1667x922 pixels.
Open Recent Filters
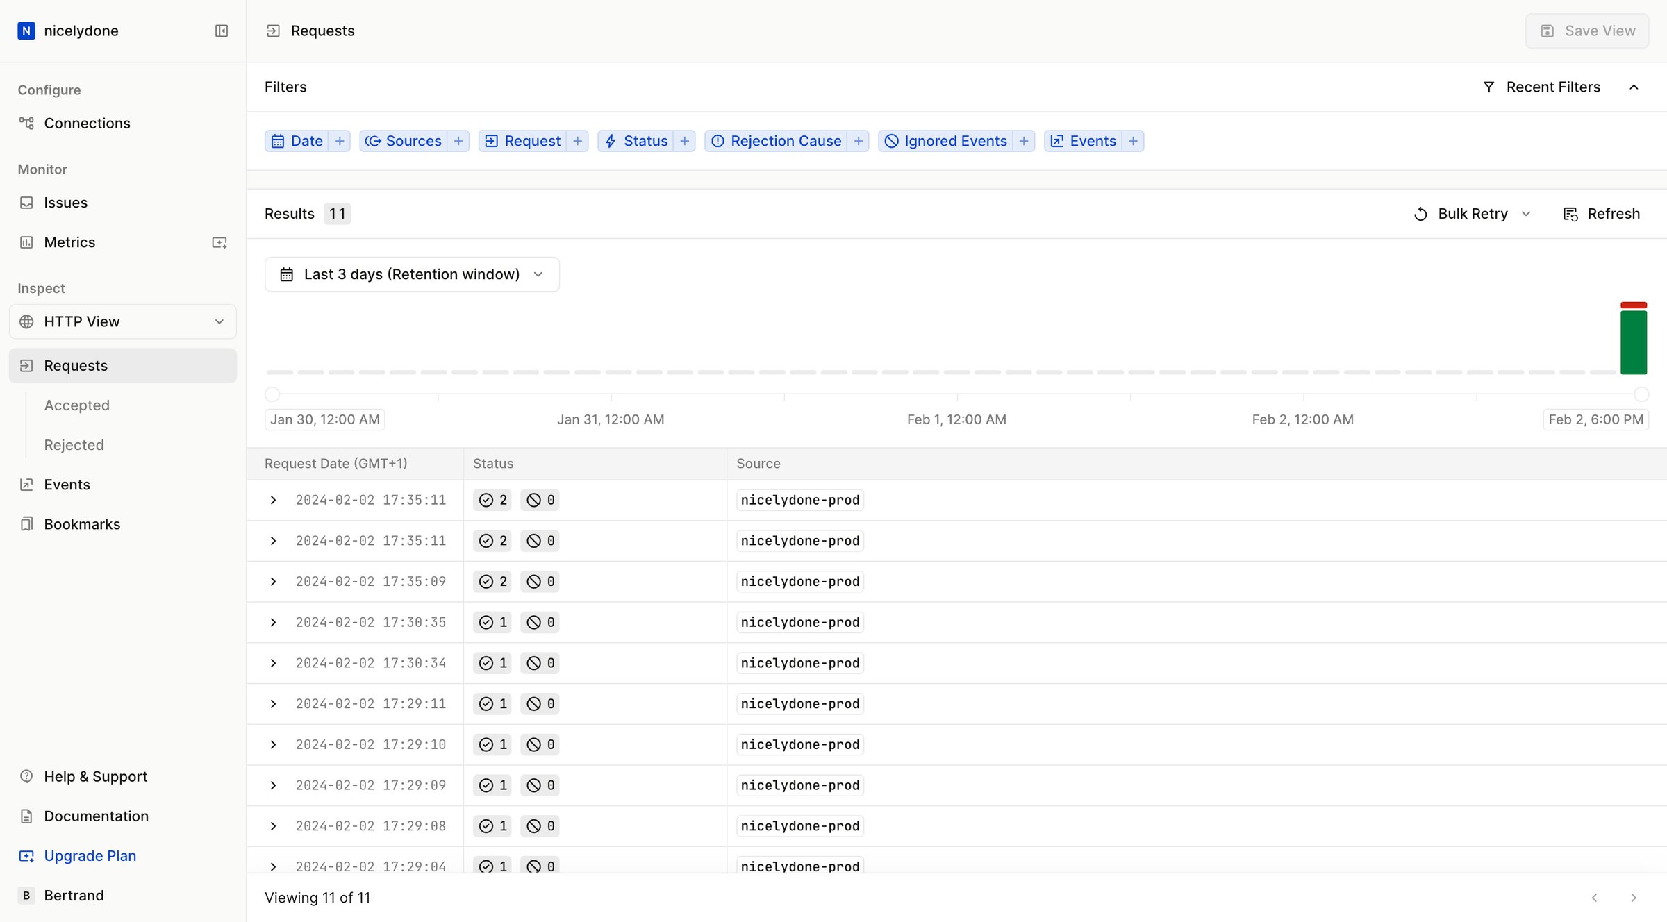tap(1541, 87)
